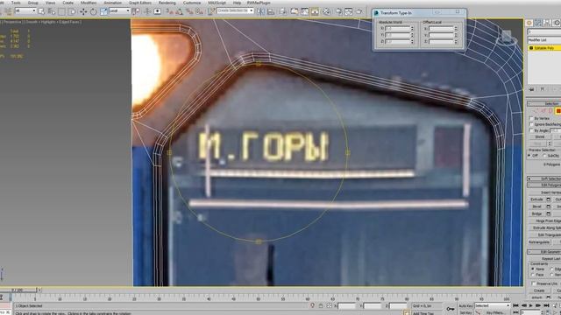561x315 pixels.
Task: Select Editable Poly in the modifier stack
Action: [x=544, y=48]
